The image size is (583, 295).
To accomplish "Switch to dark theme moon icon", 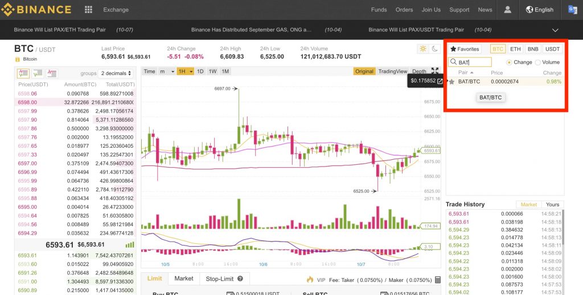I will coord(434,49).
